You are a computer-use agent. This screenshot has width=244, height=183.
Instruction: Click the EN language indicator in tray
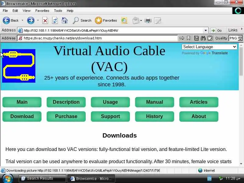210,178
